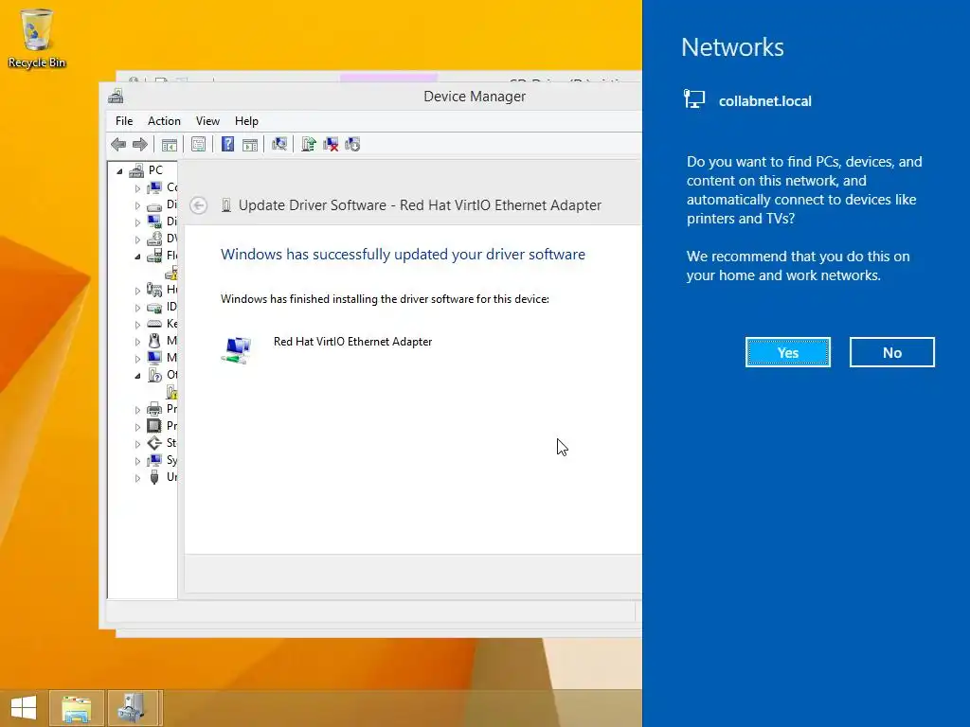Image resolution: width=970 pixels, height=727 pixels.
Task: Select the Disk drives icon in tree
Action: pos(154,204)
